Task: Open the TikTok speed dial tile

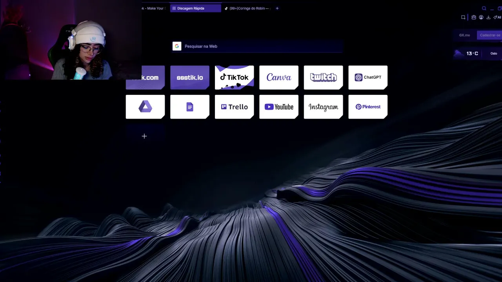Action: tap(234, 78)
